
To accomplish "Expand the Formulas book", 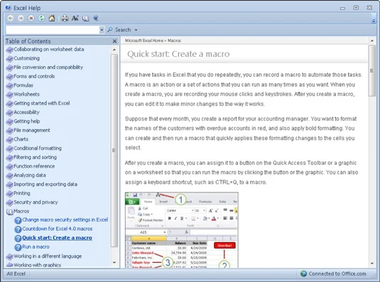I will (20, 85).
